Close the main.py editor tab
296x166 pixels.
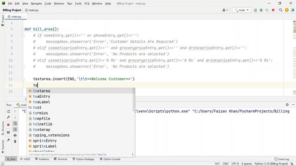(x=24, y=17)
